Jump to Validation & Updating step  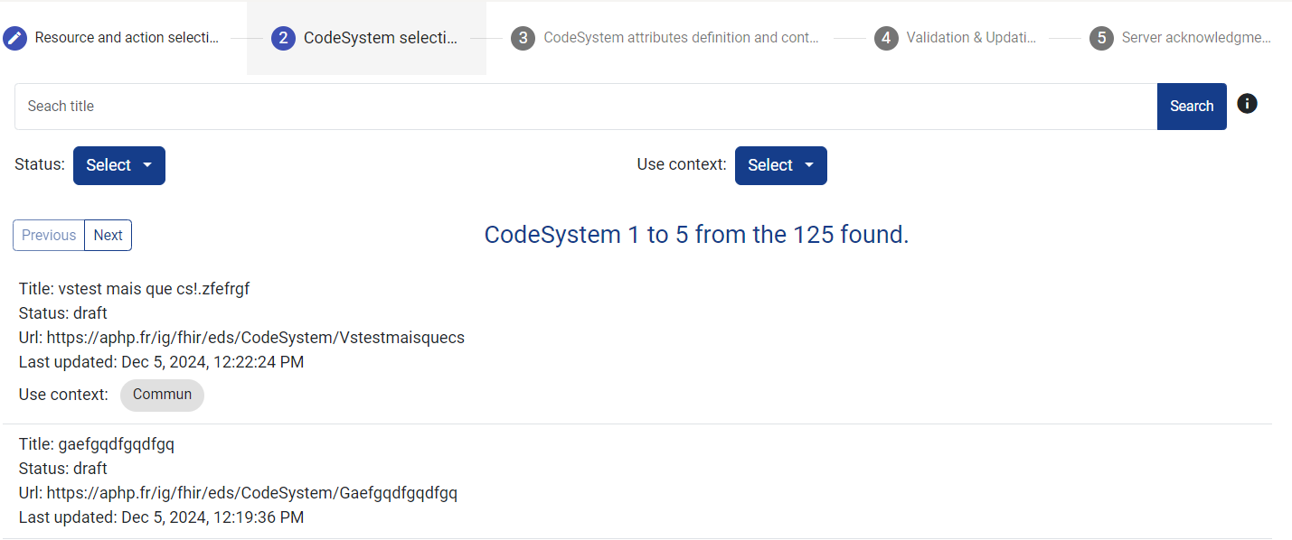point(971,38)
